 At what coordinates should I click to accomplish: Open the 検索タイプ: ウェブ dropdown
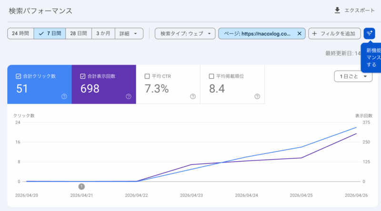185,33
